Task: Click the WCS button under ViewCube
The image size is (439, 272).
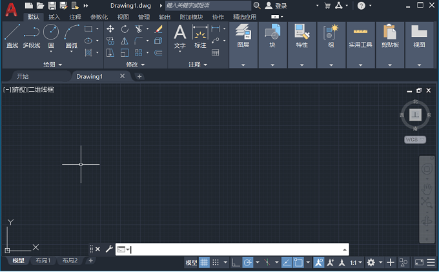Action: coord(411,140)
